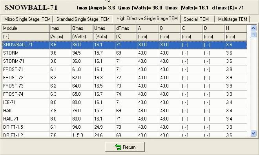
Task: Click the green arrow icon on Return
Action: click(x=118, y=147)
